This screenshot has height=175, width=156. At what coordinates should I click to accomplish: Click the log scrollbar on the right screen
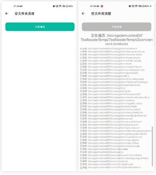tap(152, 147)
